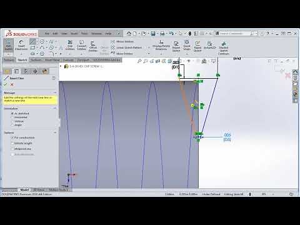Collapse the Message section
The image size is (300, 225).
[x=55, y=92]
